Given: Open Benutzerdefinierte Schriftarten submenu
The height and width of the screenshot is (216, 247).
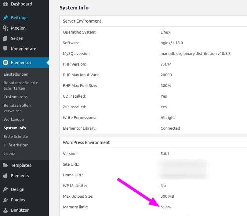Looking at the screenshot, I should pyautogui.click(x=21, y=85).
